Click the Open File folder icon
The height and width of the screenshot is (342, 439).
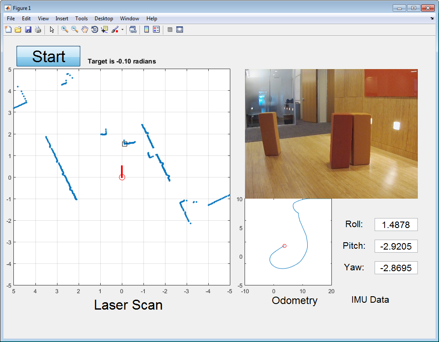pos(18,29)
